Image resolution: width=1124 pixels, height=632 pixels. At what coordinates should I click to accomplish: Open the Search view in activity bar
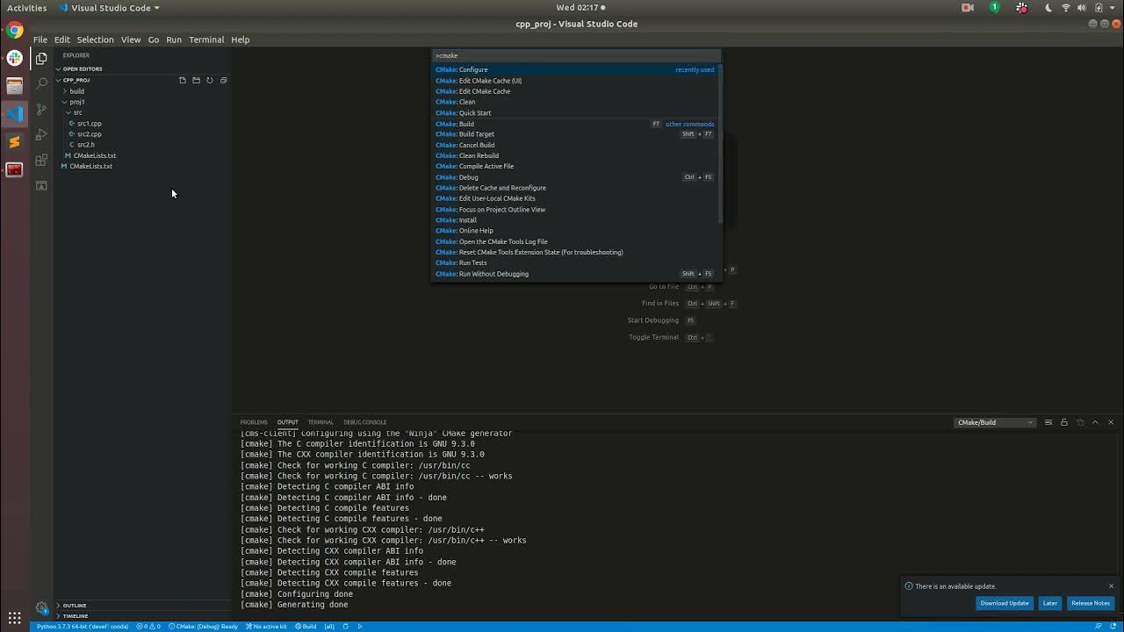click(41, 83)
